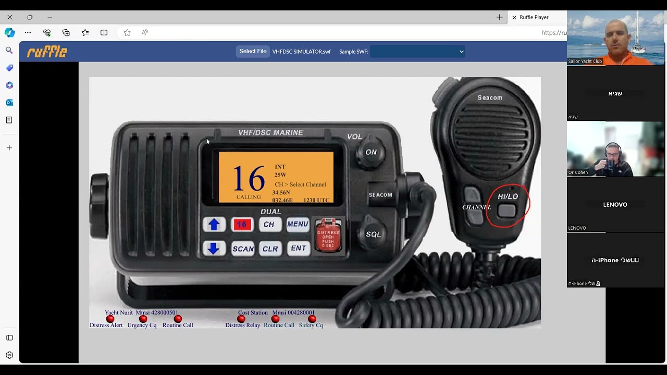This screenshot has width=667, height=375.
Task: Push the SCAN button on radio
Action: [x=243, y=249]
